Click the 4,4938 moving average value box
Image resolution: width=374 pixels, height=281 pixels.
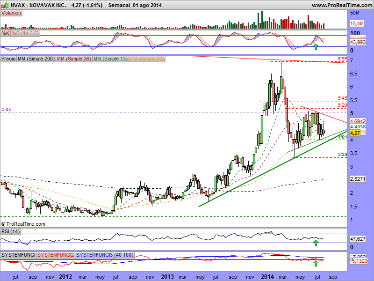(358, 126)
